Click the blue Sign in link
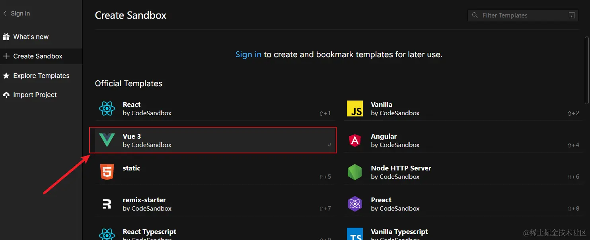Screen dimensions: 590x240 [x=248, y=54]
